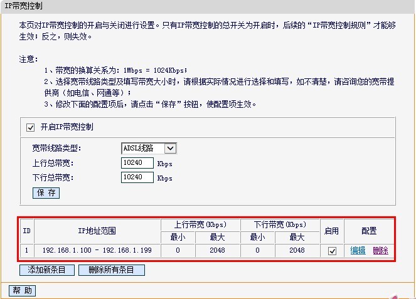Select the 上行带宽 最小 value 0
416x299 pixels.
178,251
